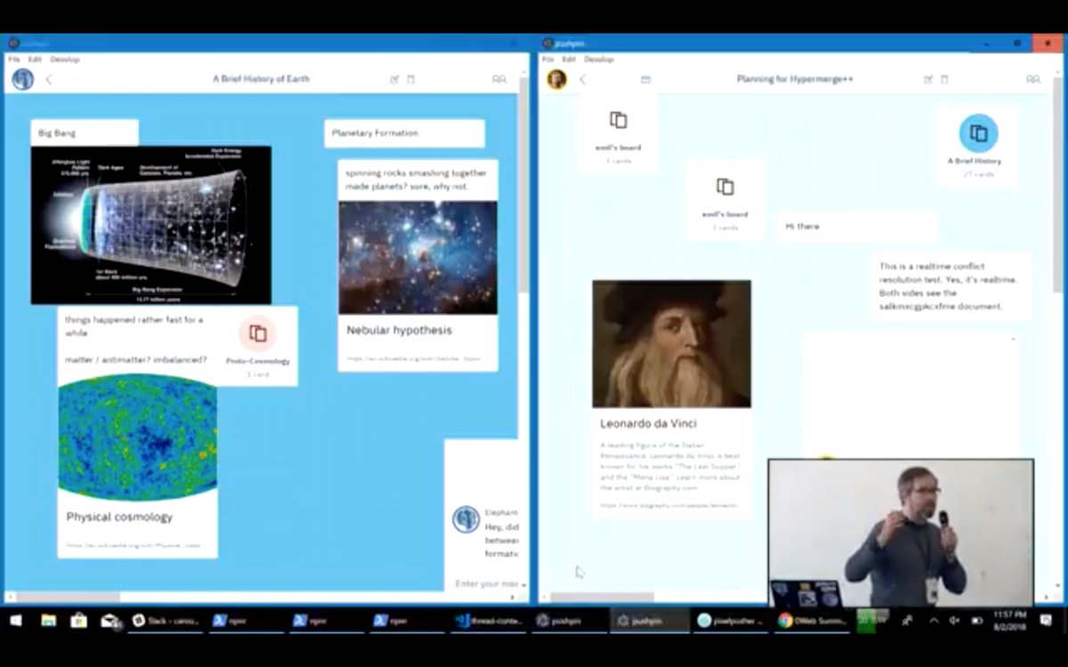Image resolution: width=1068 pixels, height=667 pixels.
Task: Open File Explorer from the taskbar
Action: (x=48, y=620)
